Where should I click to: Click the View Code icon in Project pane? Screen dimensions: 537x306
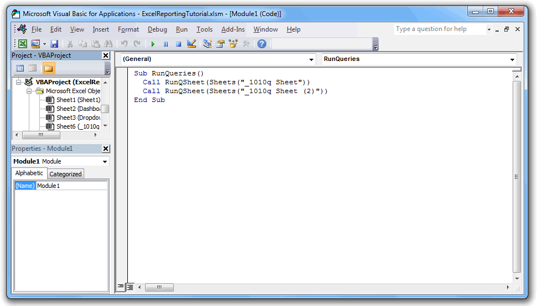click(20, 68)
